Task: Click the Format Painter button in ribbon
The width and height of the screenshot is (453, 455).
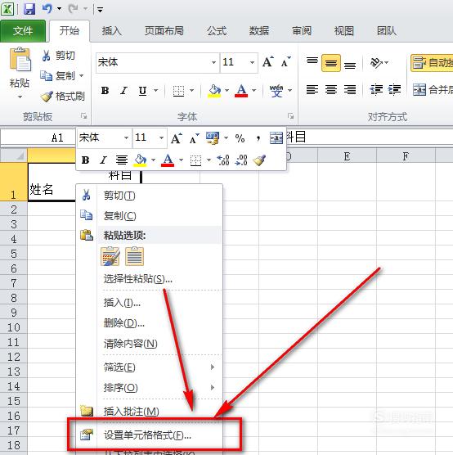Action: 63,97
